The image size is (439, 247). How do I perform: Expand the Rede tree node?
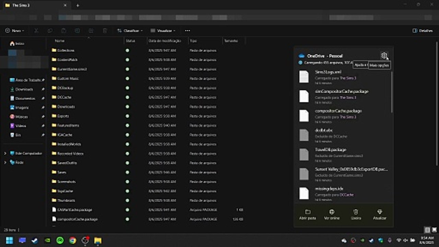point(5,162)
